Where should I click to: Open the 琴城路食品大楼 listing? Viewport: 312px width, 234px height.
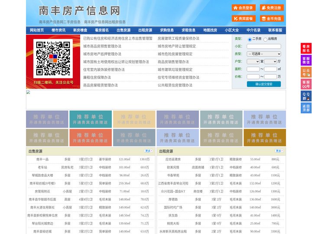tap(42, 175)
